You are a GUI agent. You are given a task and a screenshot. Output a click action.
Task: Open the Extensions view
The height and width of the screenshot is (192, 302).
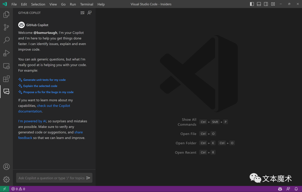tap(6, 79)
